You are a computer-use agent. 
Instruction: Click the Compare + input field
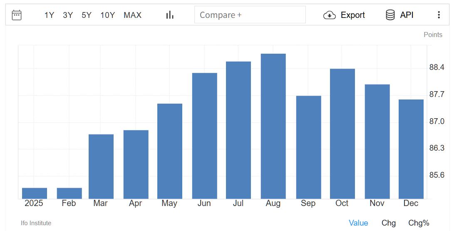250,15
